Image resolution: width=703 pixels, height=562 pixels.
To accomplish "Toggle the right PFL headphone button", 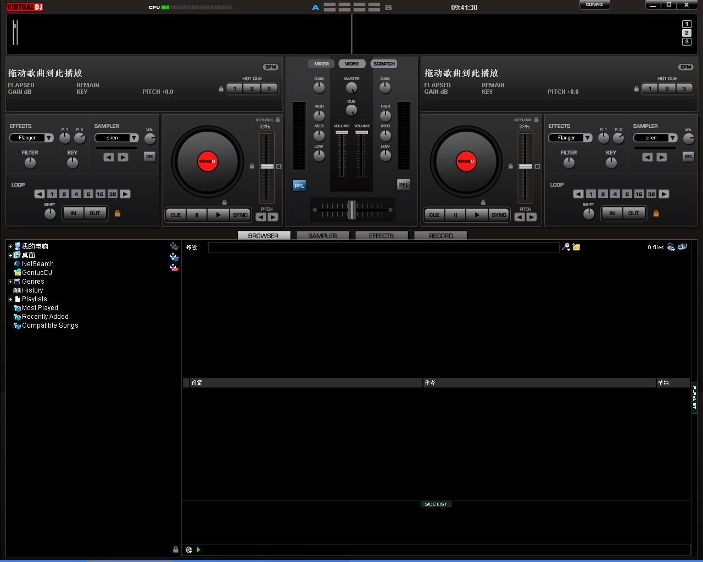I will point(404,185).
